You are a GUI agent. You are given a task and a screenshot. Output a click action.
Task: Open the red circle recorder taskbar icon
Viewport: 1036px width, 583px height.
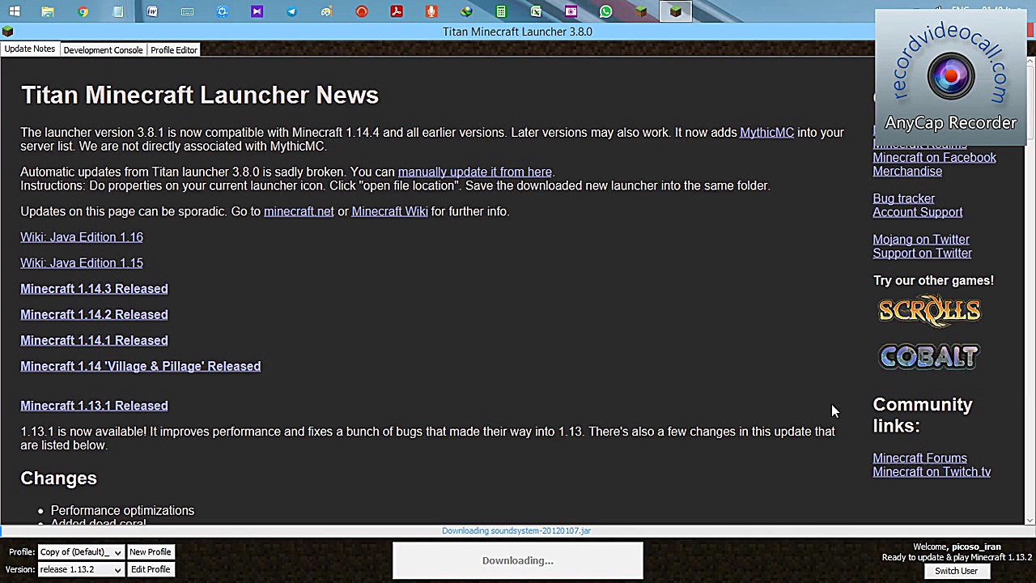[x=362, y=11]
